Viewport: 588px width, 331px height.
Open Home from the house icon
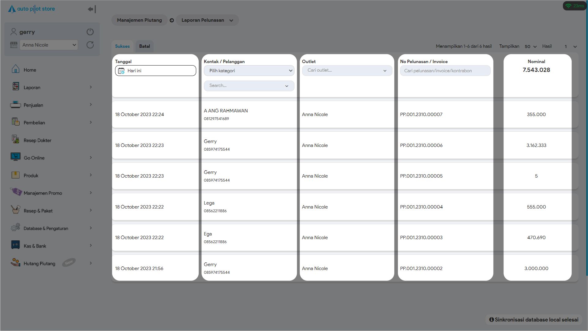click(x=15, y=69)
